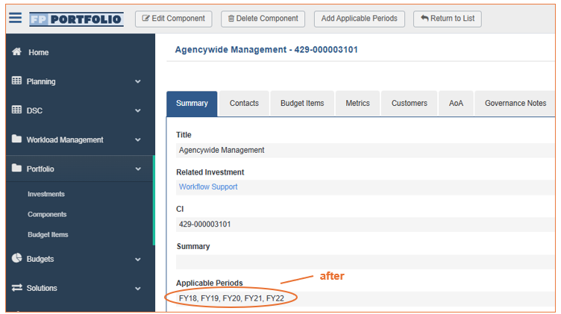Click the Planning grid icon
561x314 pixels.
click(16, 81)
